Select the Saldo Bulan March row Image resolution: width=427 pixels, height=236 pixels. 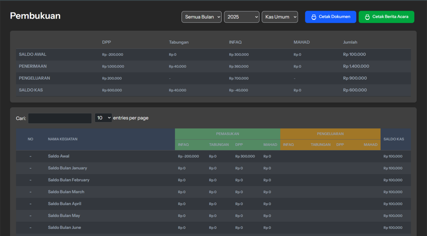pos(66,192)
